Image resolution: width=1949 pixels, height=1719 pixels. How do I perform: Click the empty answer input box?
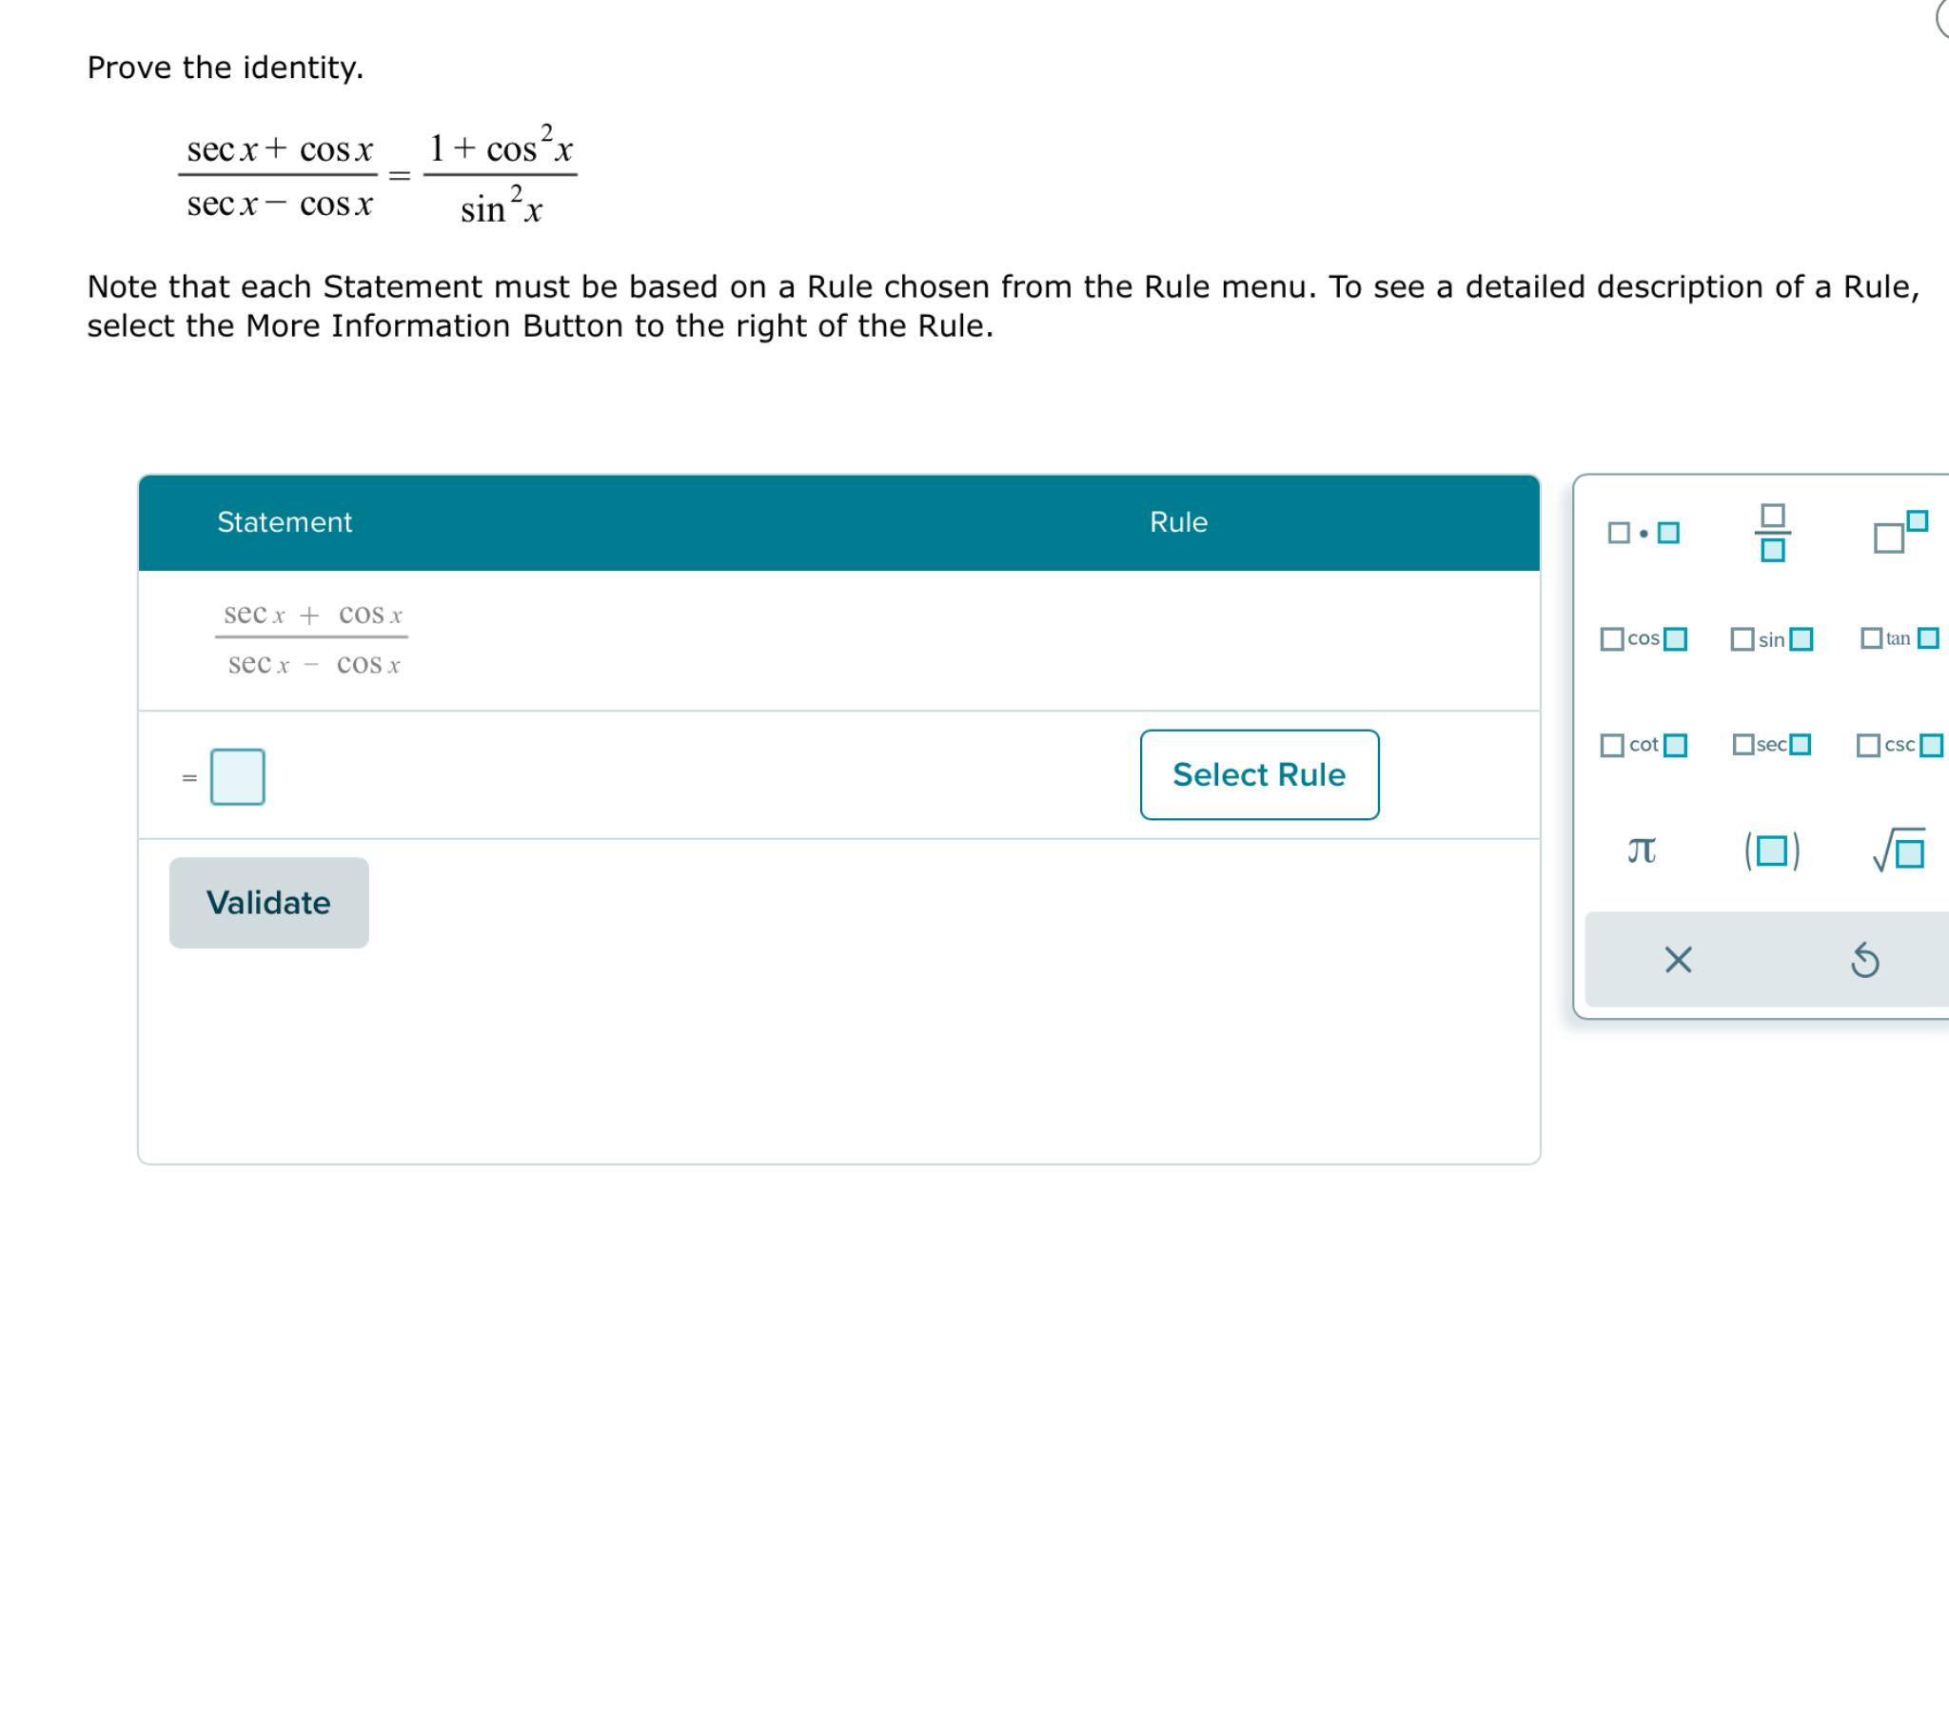click(236, 775)
